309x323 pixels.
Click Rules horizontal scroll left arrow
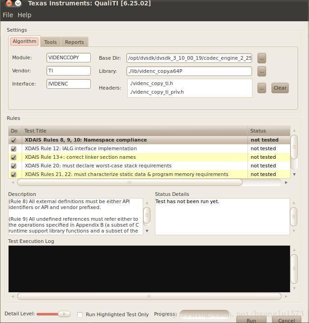tap(13, 182)
